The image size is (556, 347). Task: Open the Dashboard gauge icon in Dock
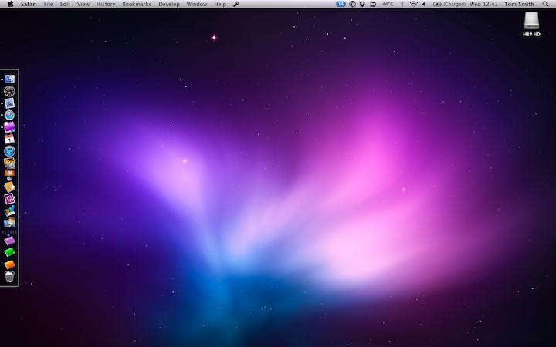point(9,91)
